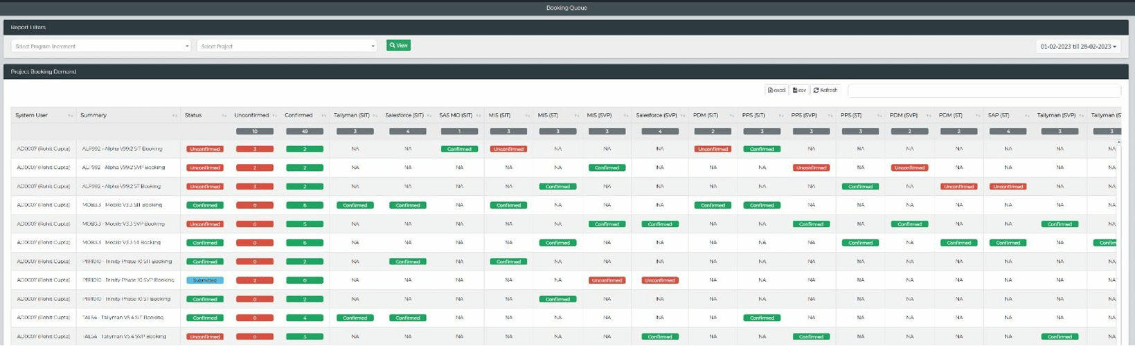Focus the table search box beside Refresh
Screen dimensions: 1135x346
[984, 91]
